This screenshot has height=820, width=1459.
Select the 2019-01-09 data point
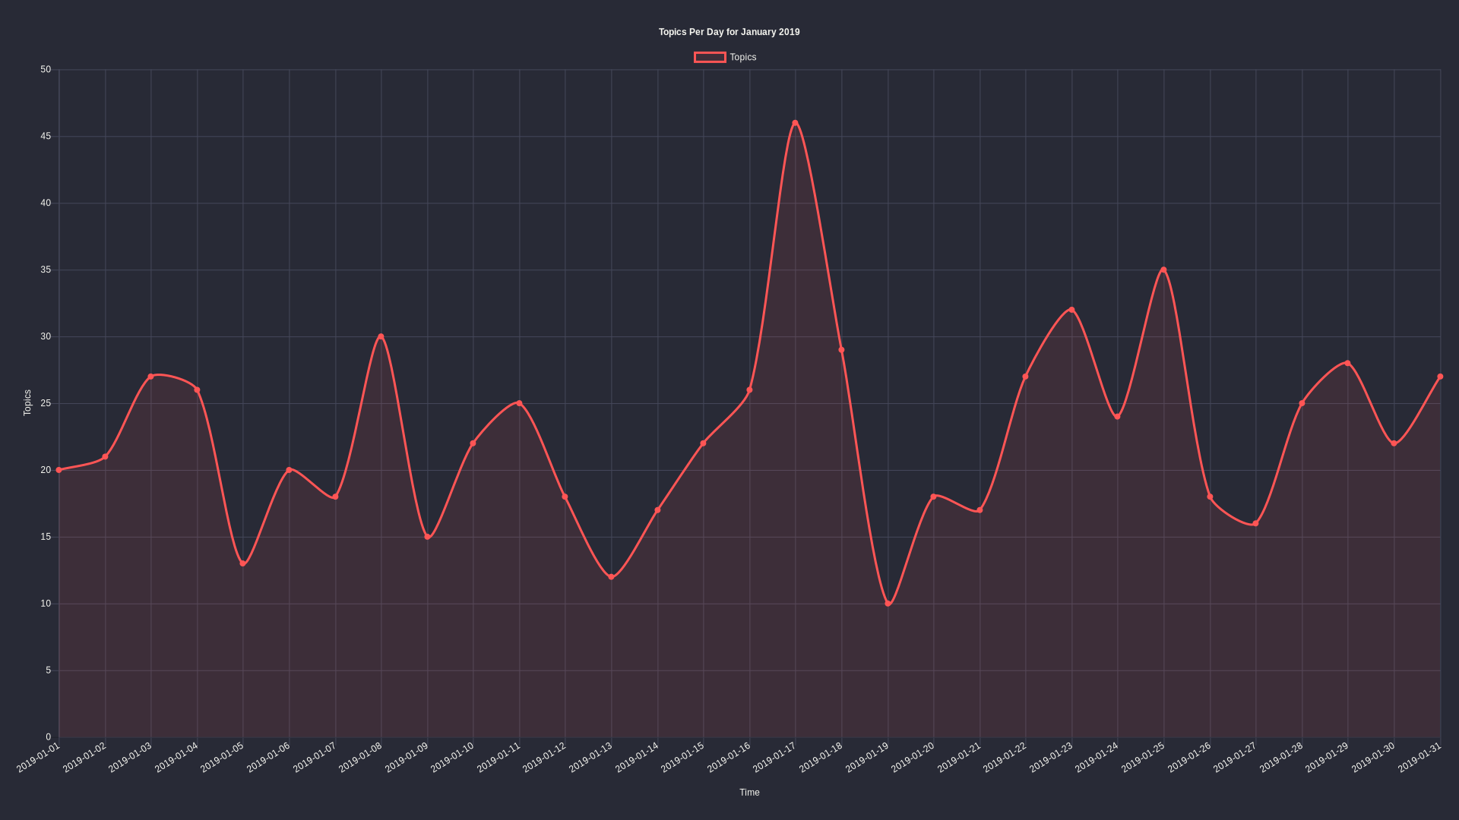(427, 537)
